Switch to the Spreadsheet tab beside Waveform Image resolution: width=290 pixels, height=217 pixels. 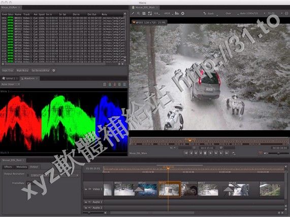[9, 79]
